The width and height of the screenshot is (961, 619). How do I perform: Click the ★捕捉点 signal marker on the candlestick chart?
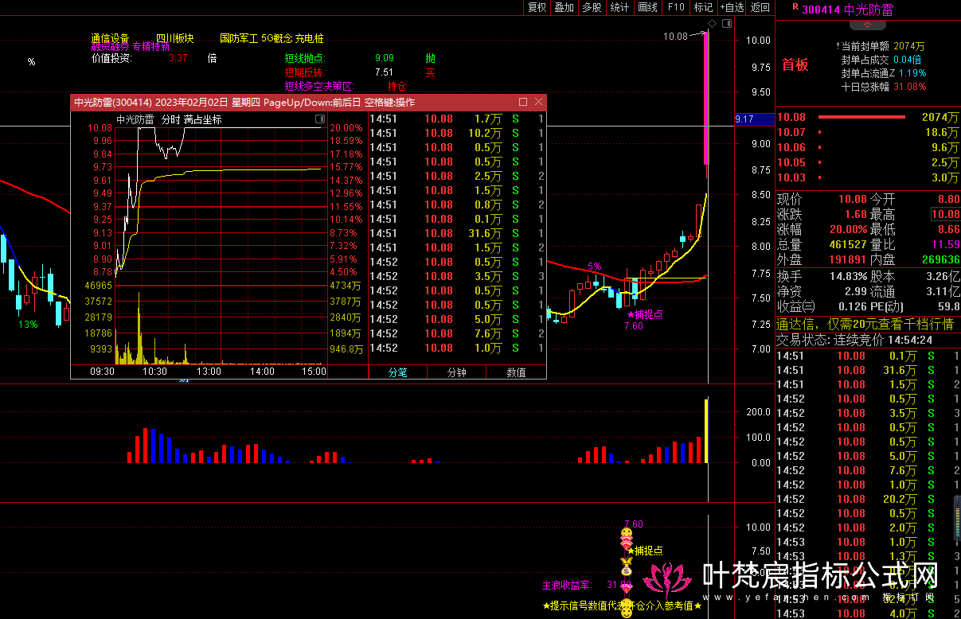(x=646, y=314)
